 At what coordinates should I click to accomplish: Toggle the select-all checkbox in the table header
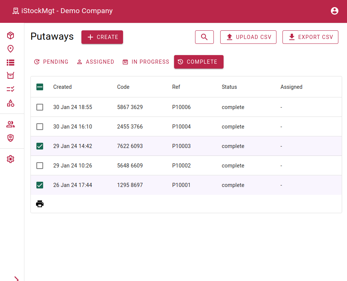(x=40, y=87)
